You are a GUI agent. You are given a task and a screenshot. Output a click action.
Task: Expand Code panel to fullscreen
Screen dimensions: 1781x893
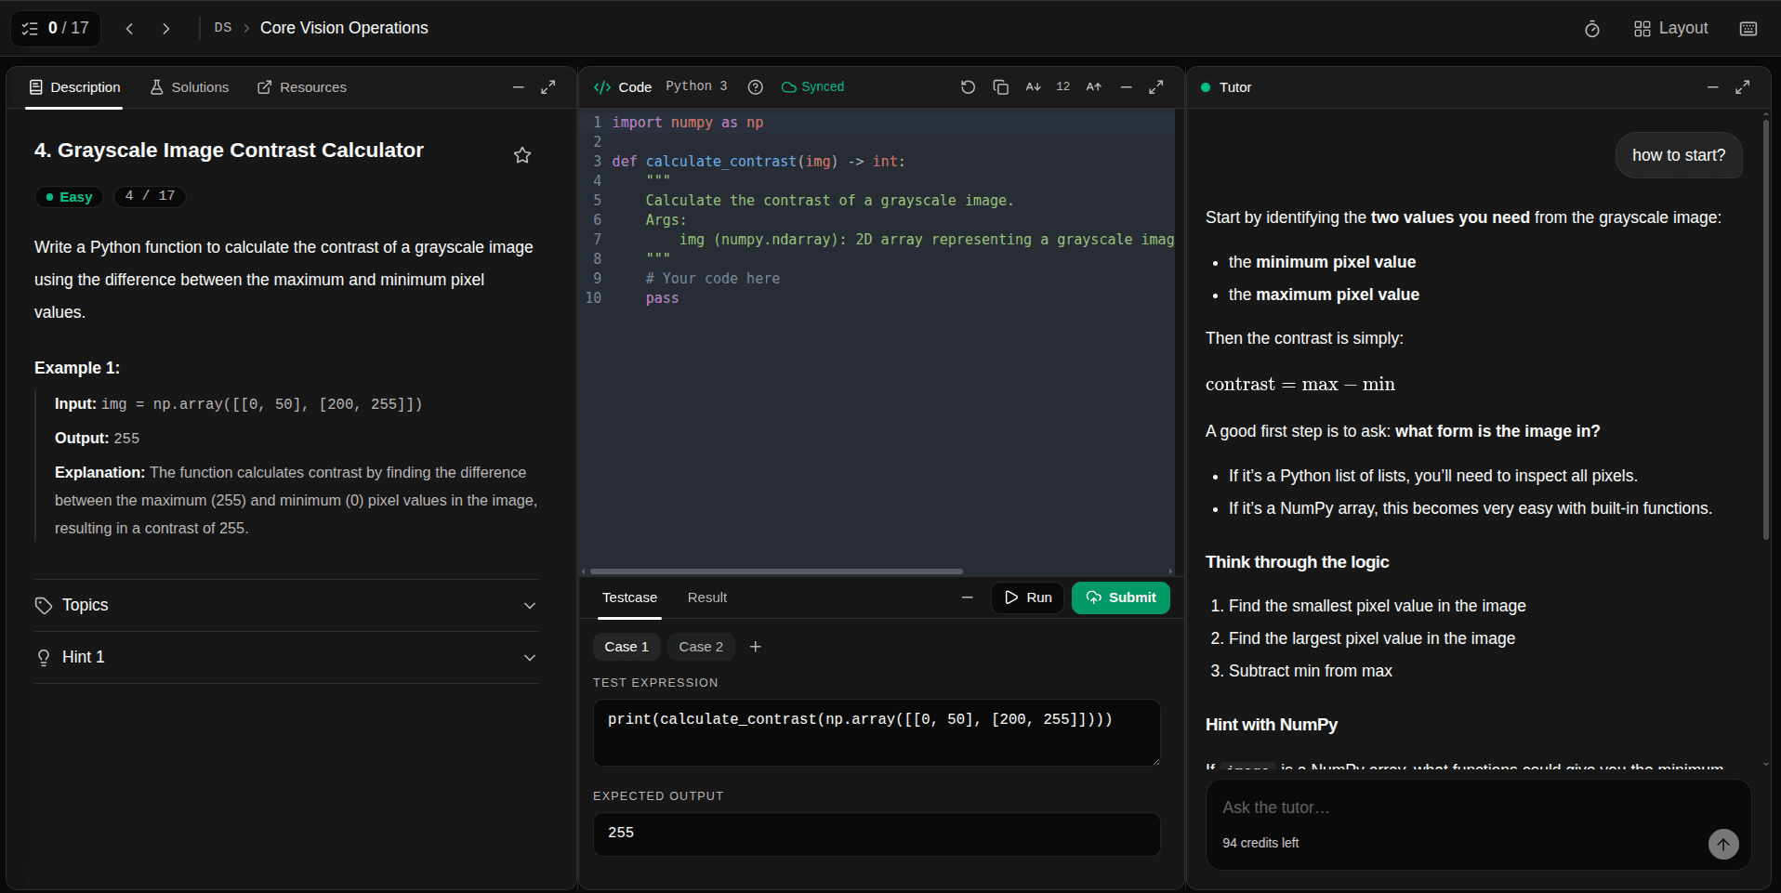click(1156, 87)
